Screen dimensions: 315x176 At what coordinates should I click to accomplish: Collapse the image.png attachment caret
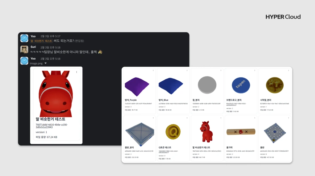tap(46, 63)
